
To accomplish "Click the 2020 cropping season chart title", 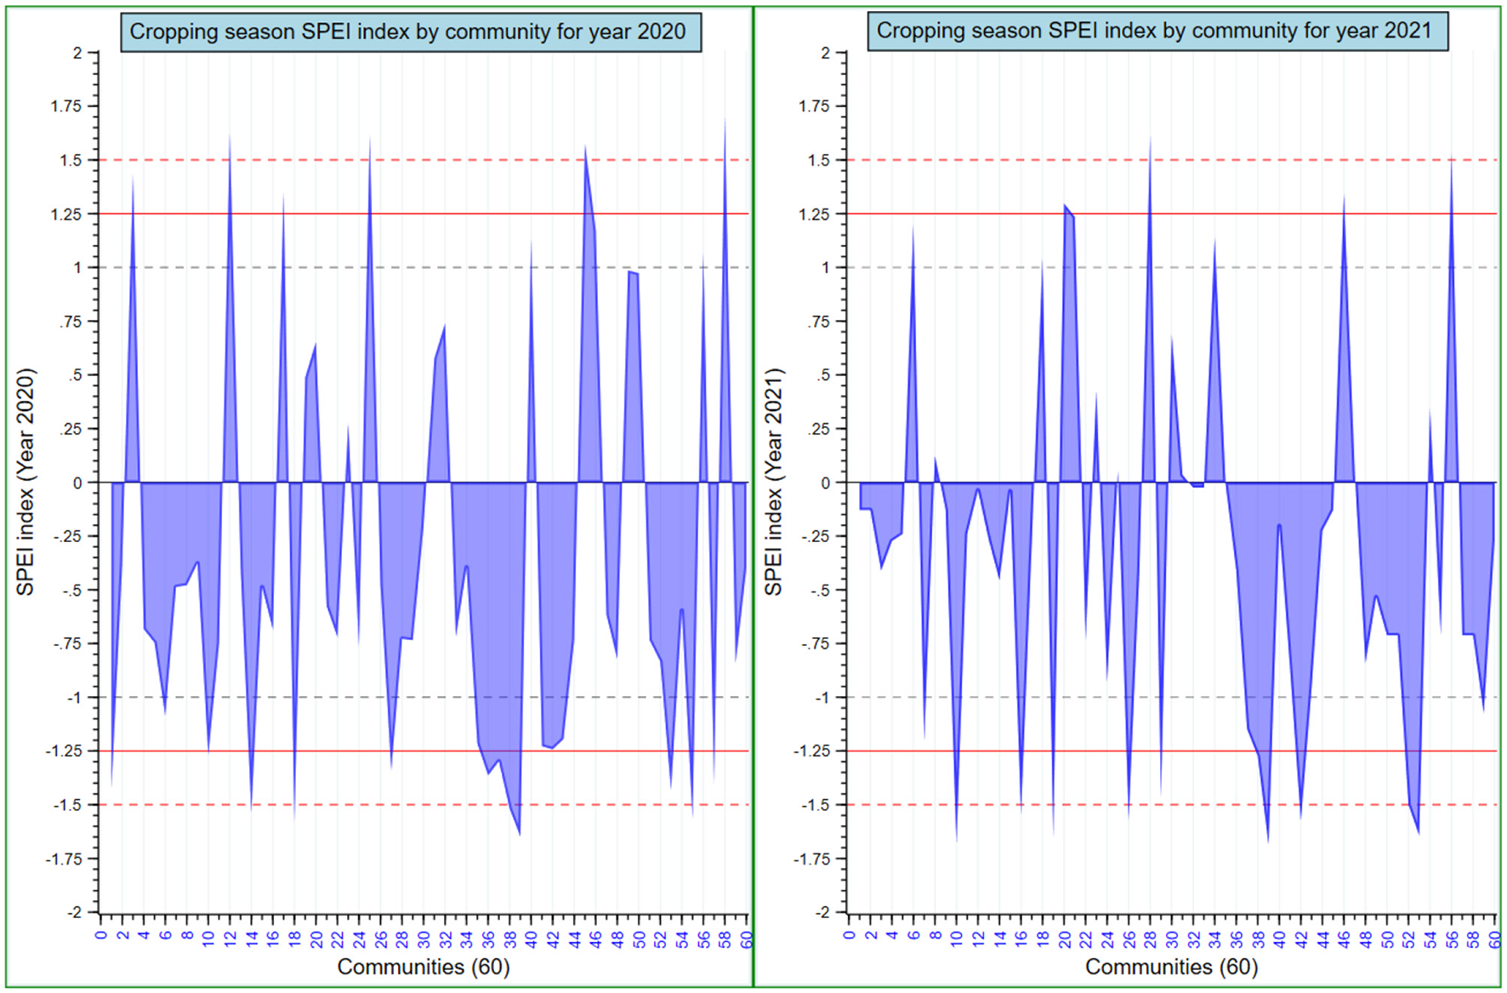I will [x=410, y=32].
